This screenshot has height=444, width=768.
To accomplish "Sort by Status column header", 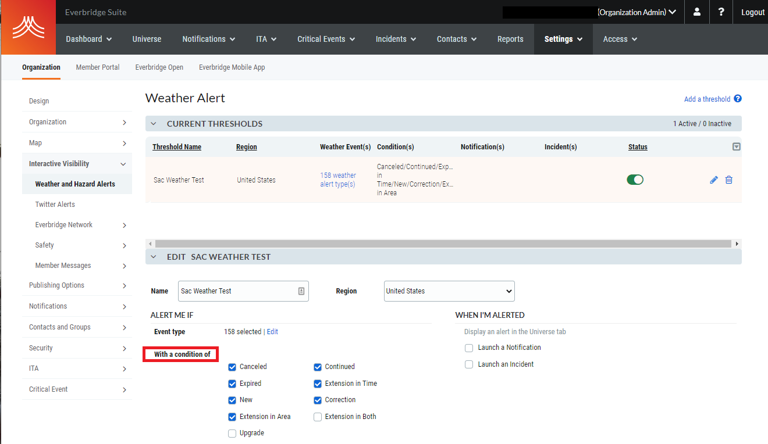I will [638, 147].
